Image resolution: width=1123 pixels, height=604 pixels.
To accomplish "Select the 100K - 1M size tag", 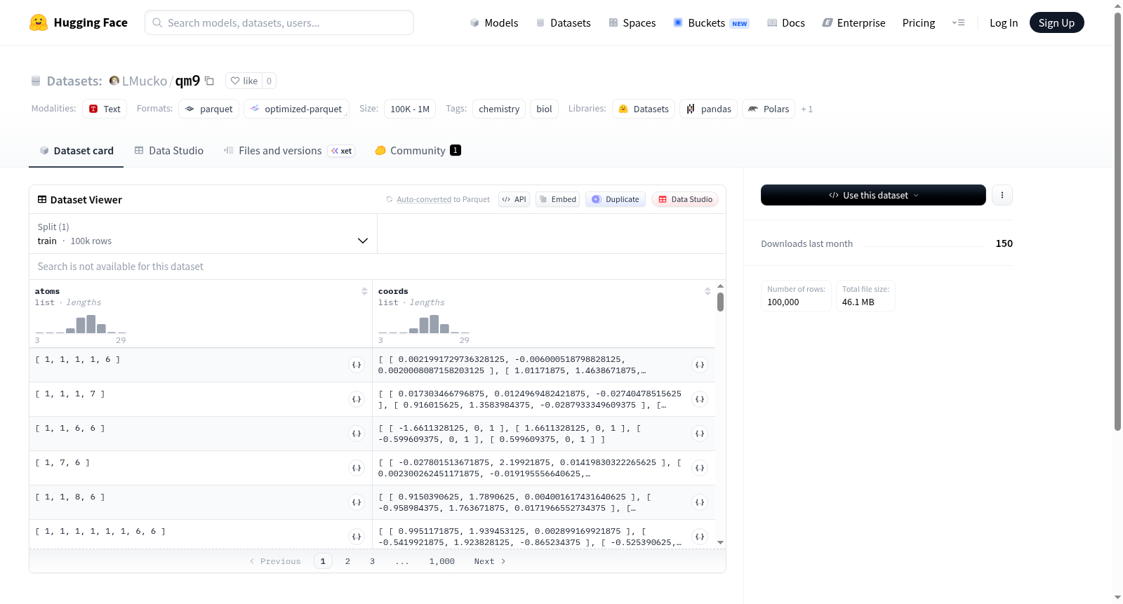I will pos(410,109).
